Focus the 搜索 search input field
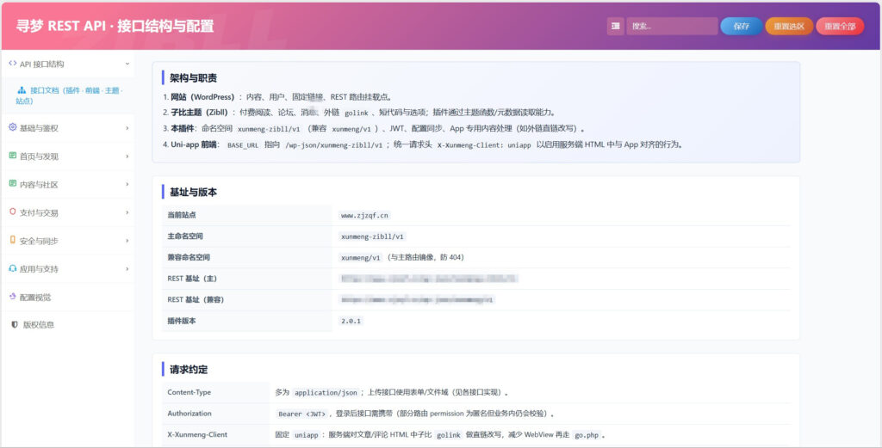This screenshot has width=882, height=448. (672, 26)
